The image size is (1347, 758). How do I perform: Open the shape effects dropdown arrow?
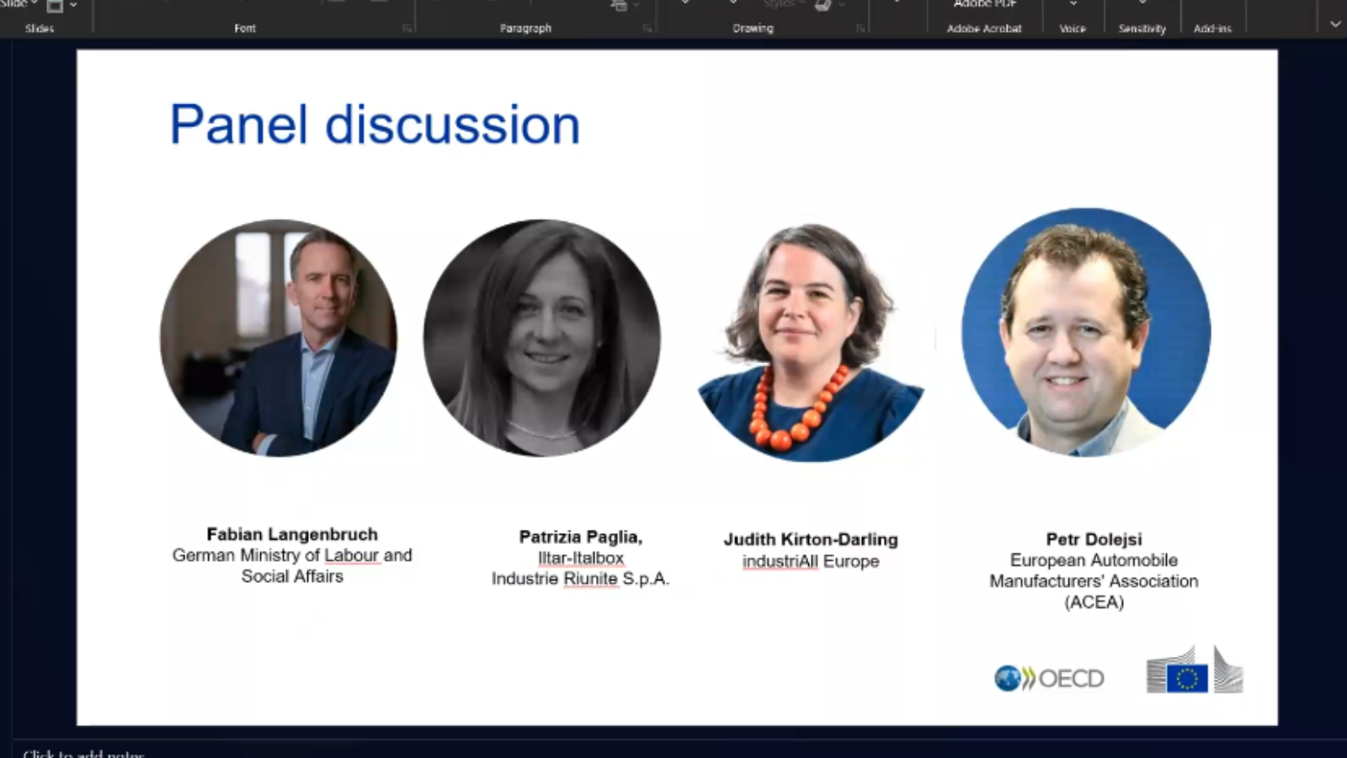[841, 5]
